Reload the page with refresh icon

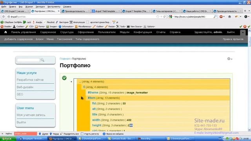(x=164, y=16)
